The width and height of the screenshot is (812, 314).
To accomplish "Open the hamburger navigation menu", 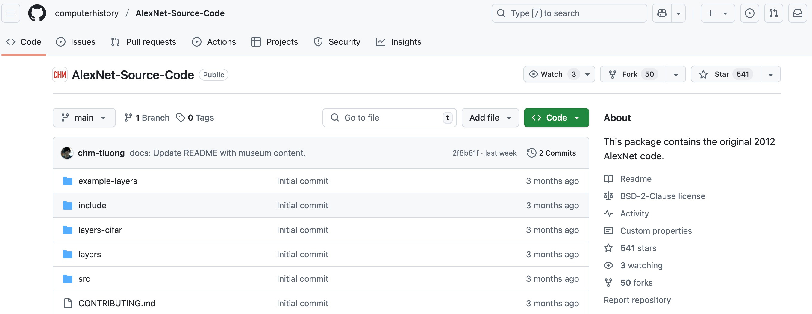I will click(11, 13).
